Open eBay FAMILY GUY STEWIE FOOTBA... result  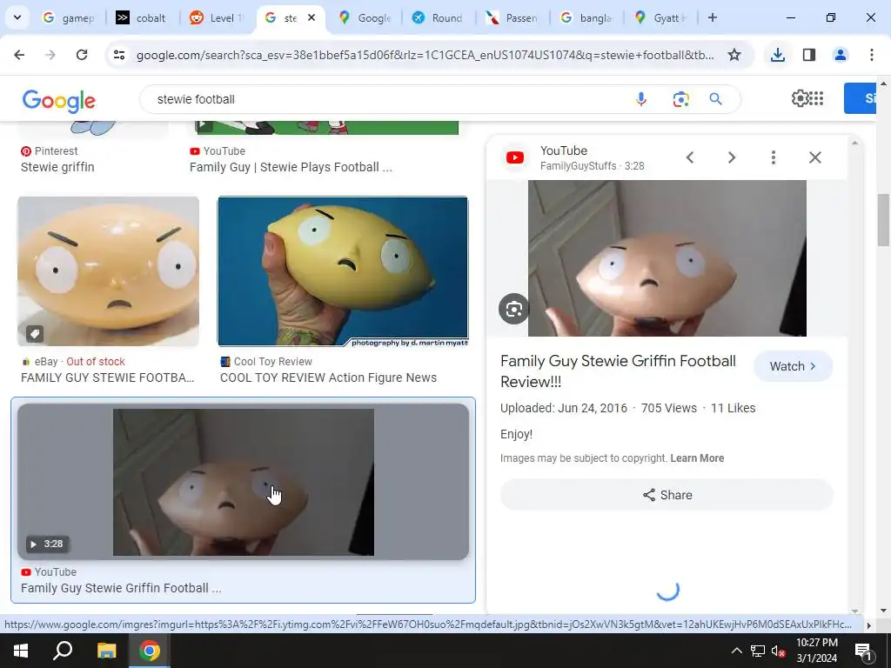[x=107, y=377]
